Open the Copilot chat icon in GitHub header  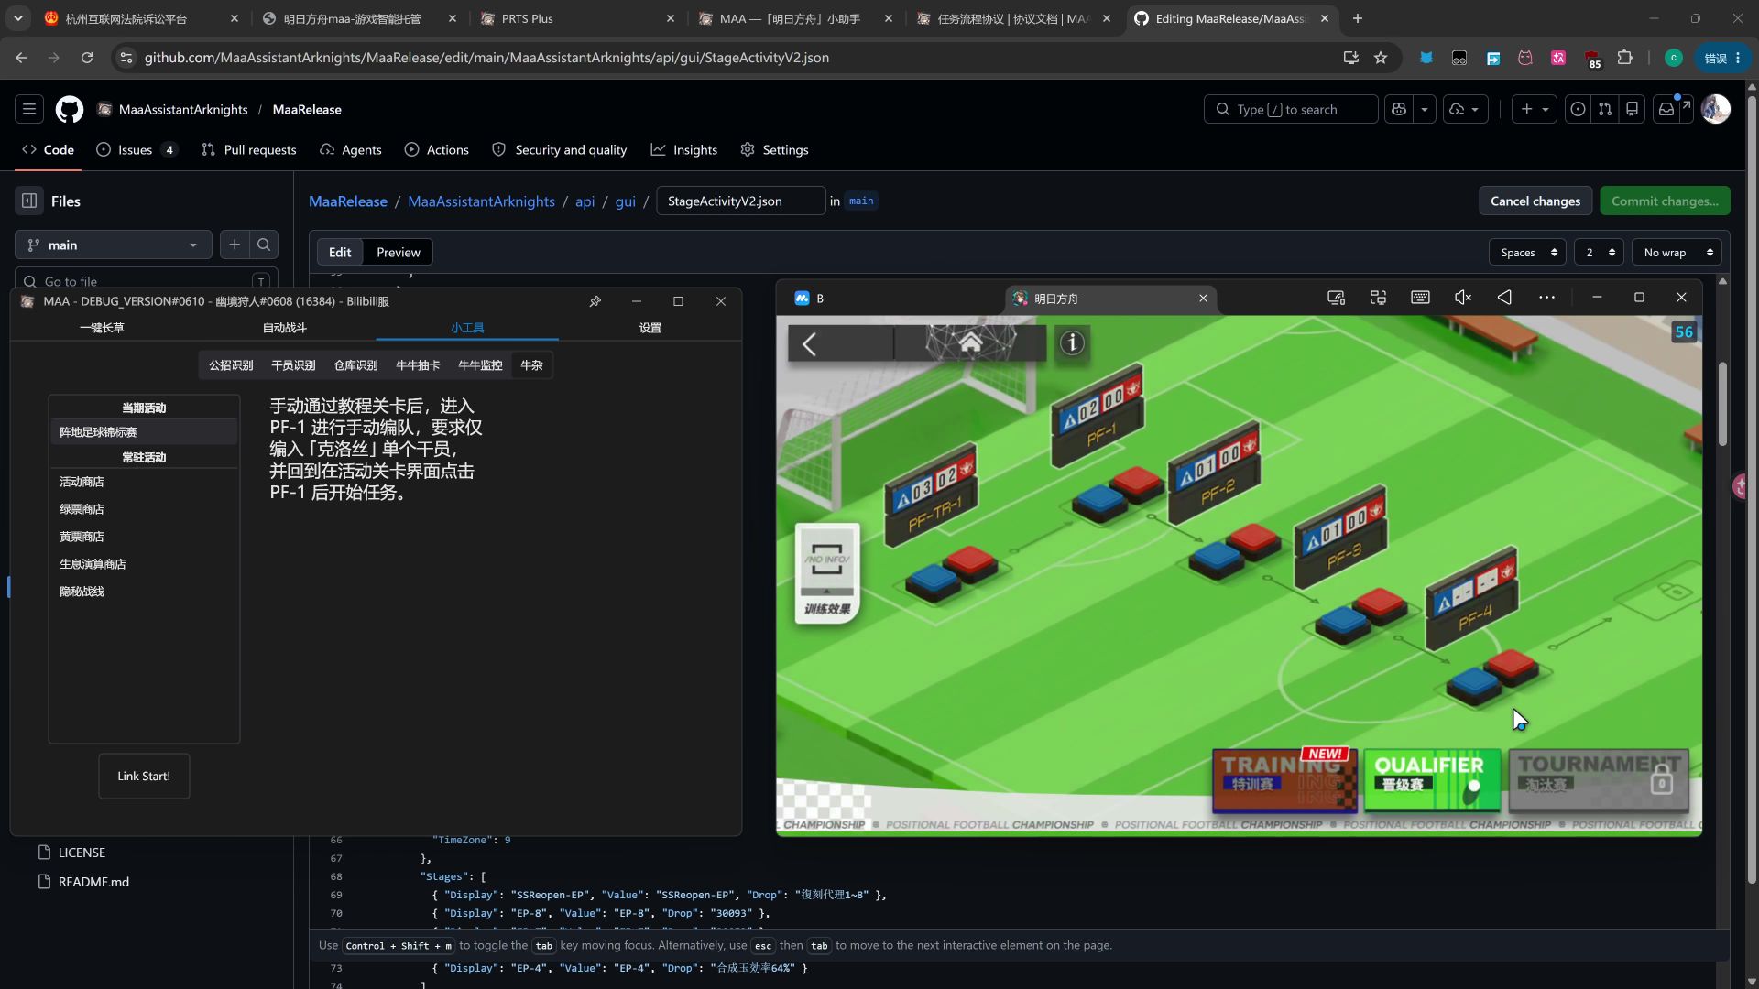[1399, 109]
